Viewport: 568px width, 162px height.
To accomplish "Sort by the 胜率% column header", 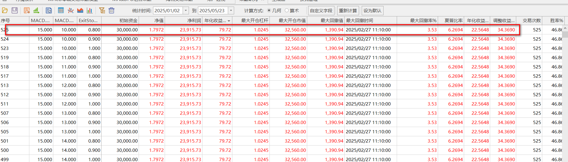I will (x=553, y=21).
